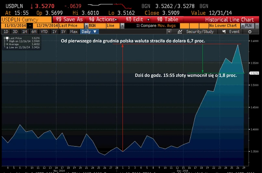The width and height of the screenshot is (262, 173).
Task: Select the 1M range tab
Action: point(24,32)
